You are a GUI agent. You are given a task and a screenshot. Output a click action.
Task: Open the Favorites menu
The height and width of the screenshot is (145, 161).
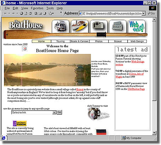tap(37, 8)
